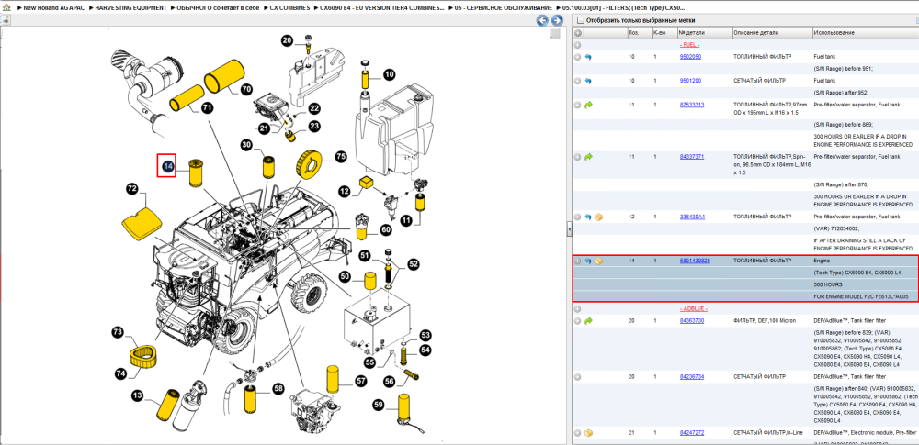Screen dimensions: 919x445
Task: Open part number link 84337371
Action: tap(692, 157)
